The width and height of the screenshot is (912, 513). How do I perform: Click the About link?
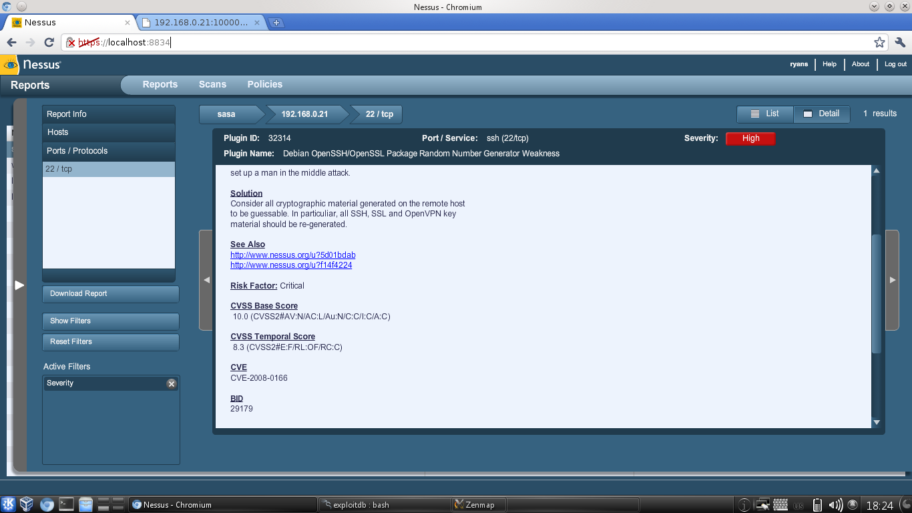861,64
